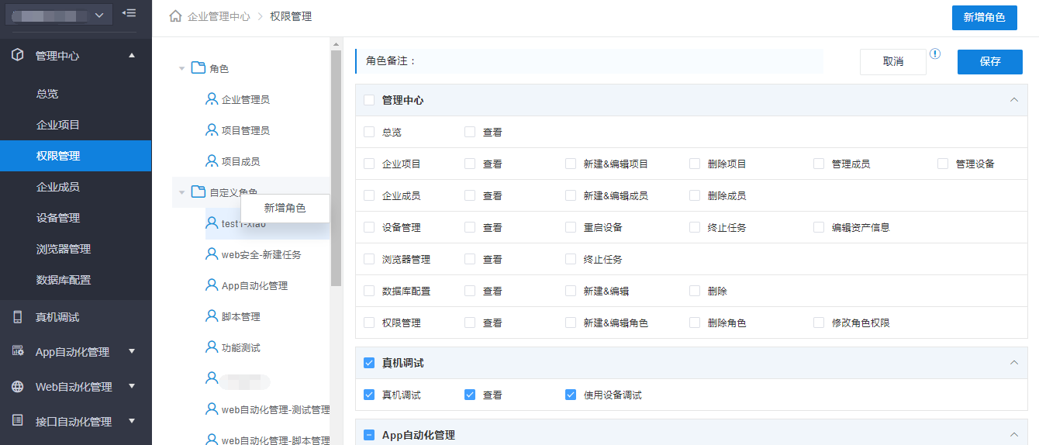This screenshot has width=1039, height=445.
Task: Select 新增角色 in the context menu
Action: 285,208
